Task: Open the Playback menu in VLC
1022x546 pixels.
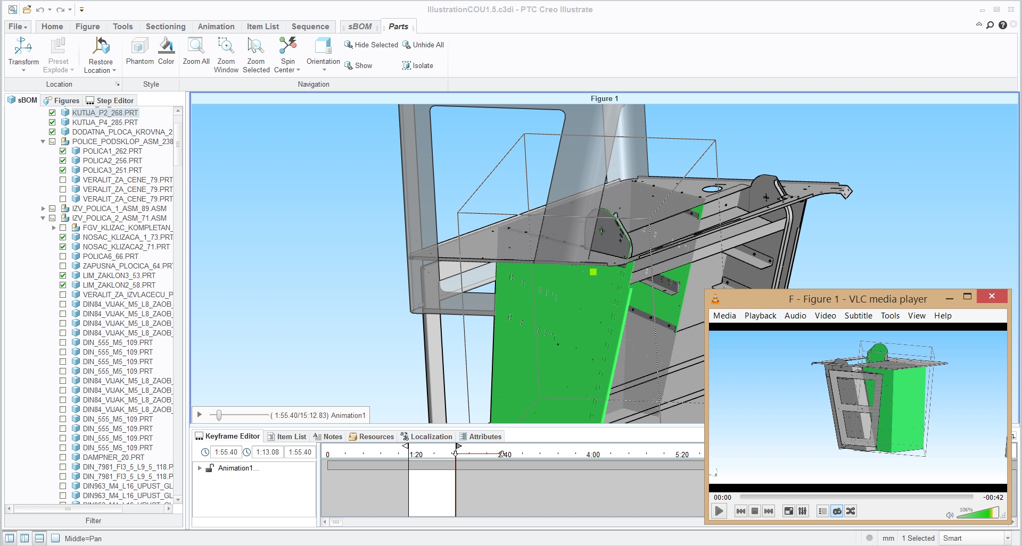Action: 760,315
